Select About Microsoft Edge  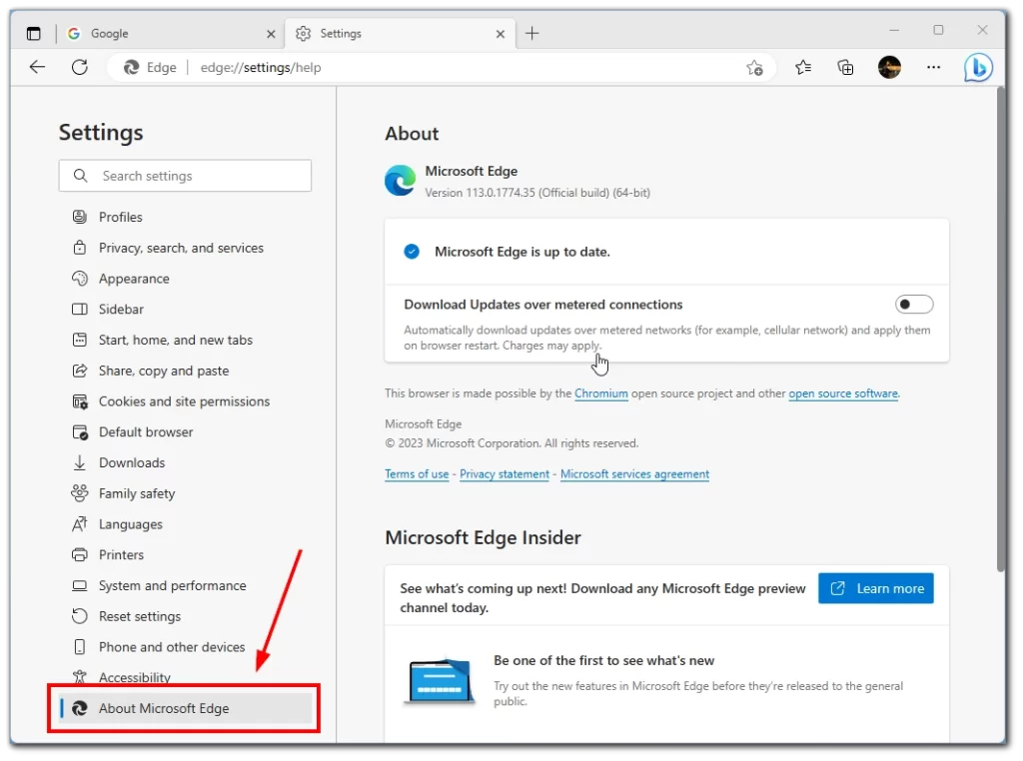click(185, 708)
